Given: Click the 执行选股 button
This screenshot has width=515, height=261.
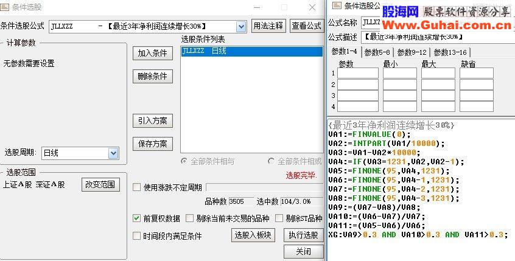Looking at the screenshot, I should pyautogui.click(x=304, y=235).
